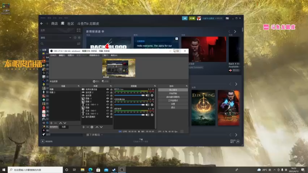Viewport: 308px width, 173px height.
Task: Click 添加游戏 plus icon in Steam
Action: point(42,141)
